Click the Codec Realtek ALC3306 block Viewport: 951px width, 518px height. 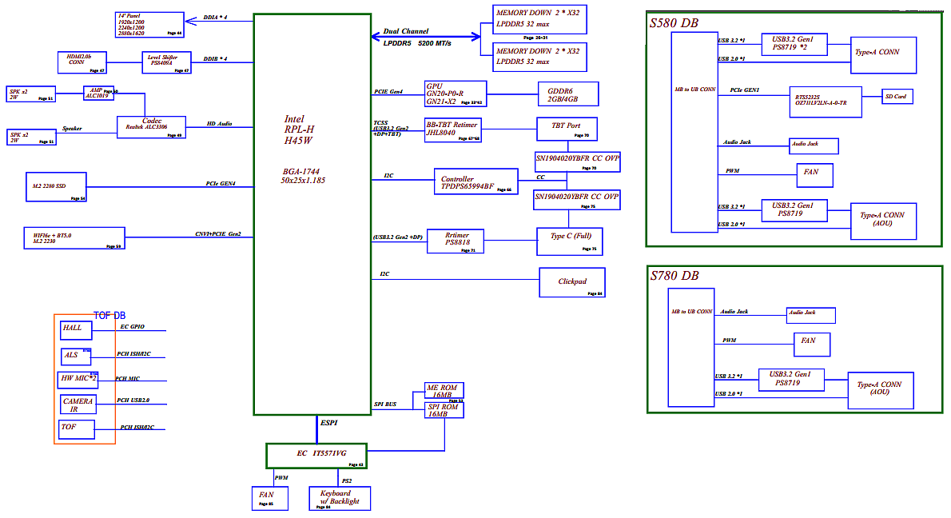(152, 127)
